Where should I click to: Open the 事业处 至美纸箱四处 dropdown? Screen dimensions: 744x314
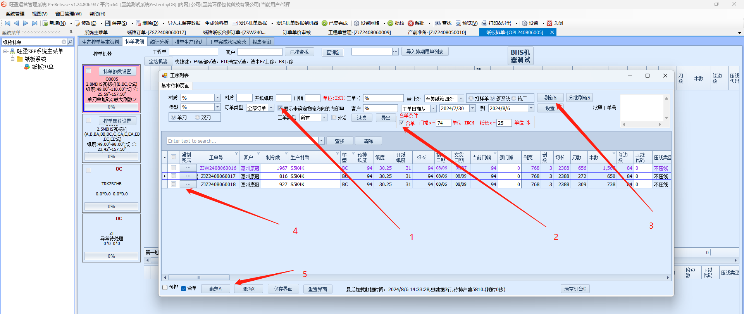(x=461, y=98)
